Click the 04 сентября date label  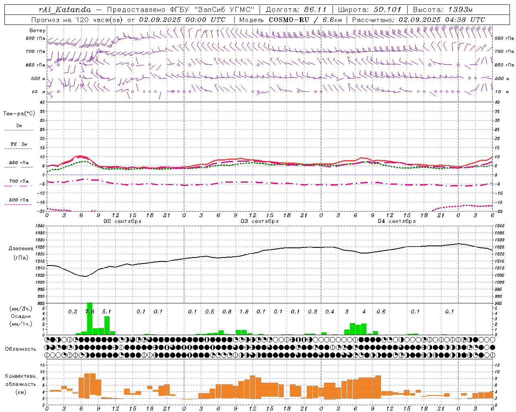click(397, 221)
